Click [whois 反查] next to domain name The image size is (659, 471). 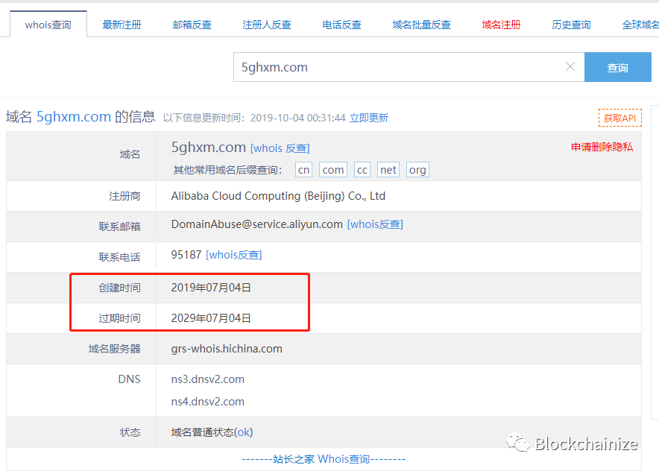(x=280, y=148)
